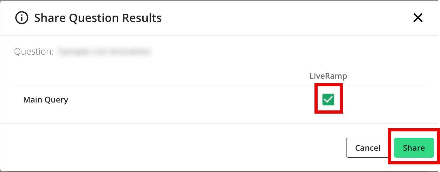Viewport: 440px width, 172px height.
Task: Click the X icon at the dialog's top right
Action: click(418, 18)
